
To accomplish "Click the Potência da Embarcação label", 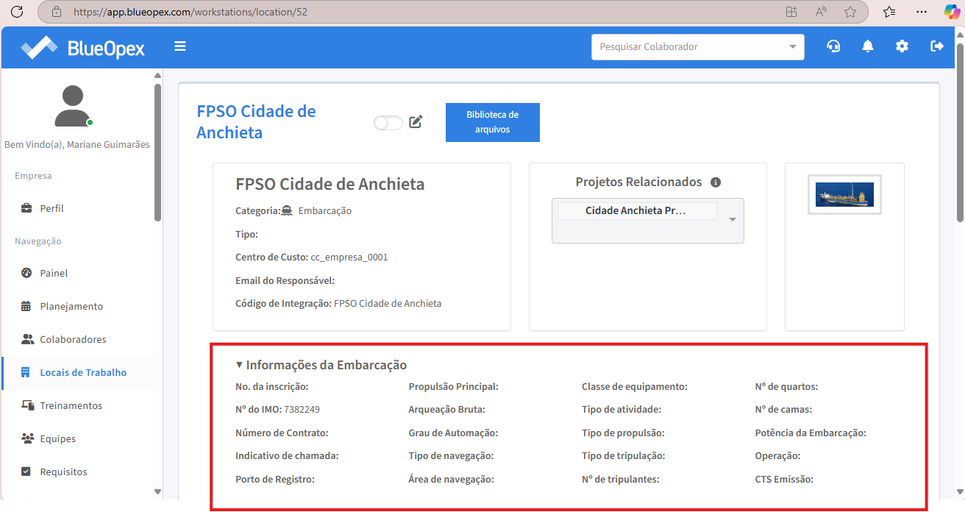I will click(811, 433).
